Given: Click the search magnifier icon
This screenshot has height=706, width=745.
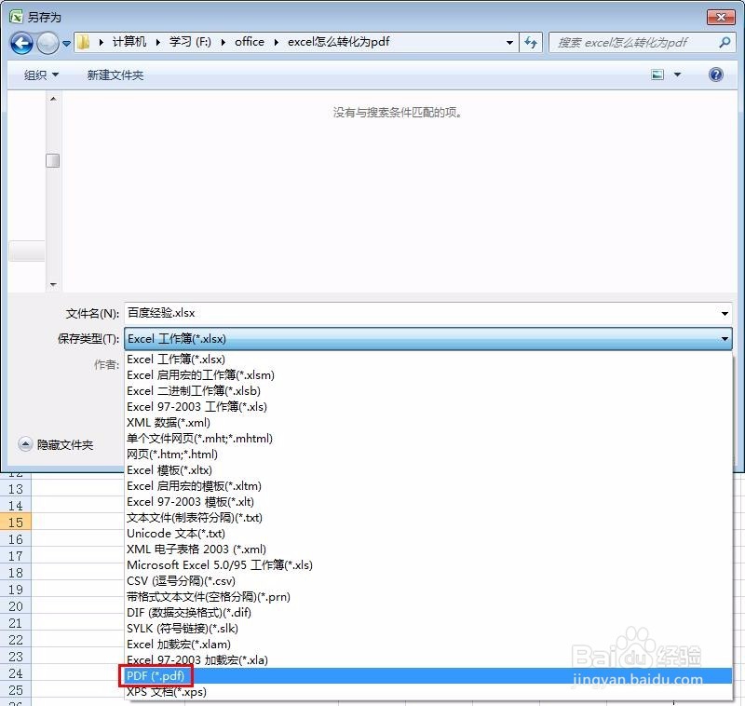Looking at the screenshot, I should tap(725, 42).
